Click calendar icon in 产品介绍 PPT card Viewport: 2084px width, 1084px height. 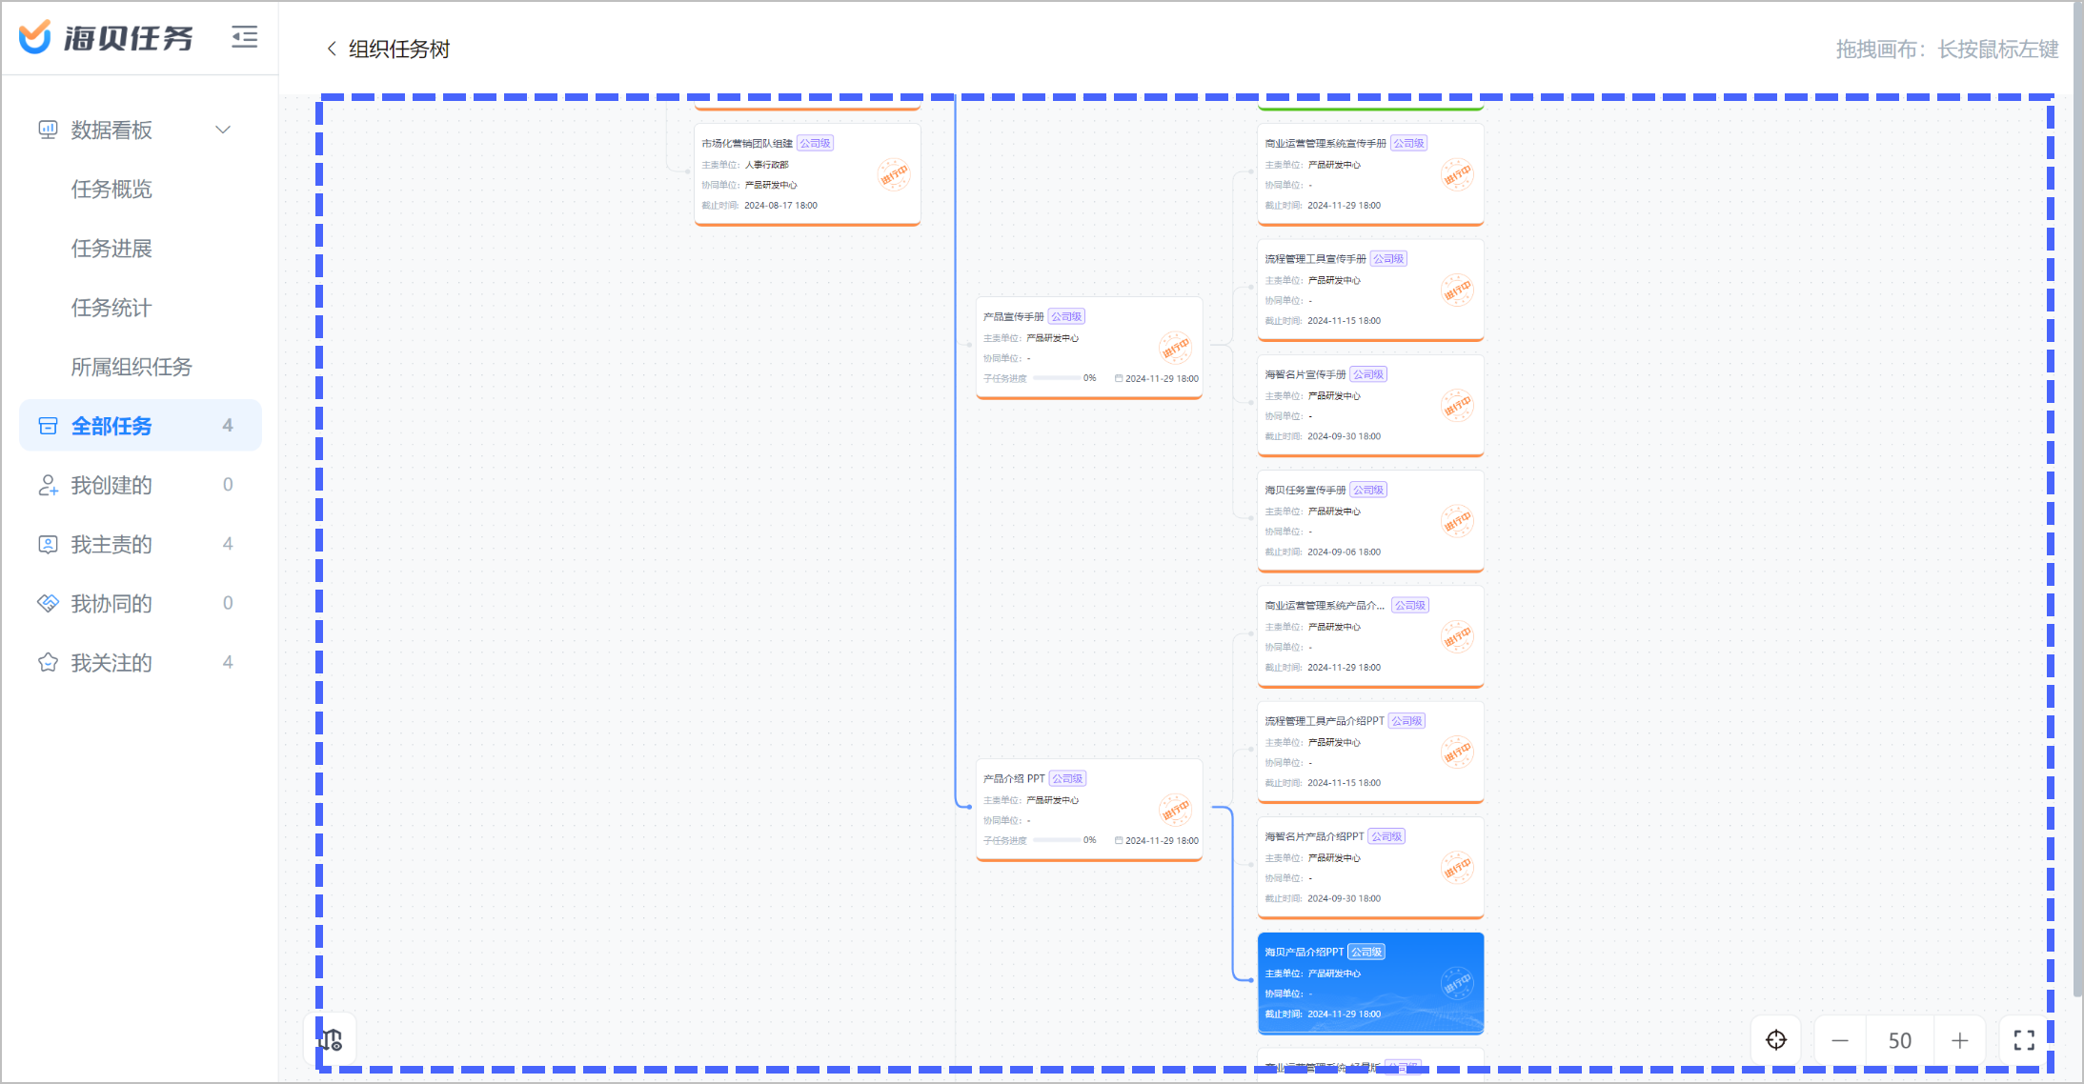(1119, 840)
